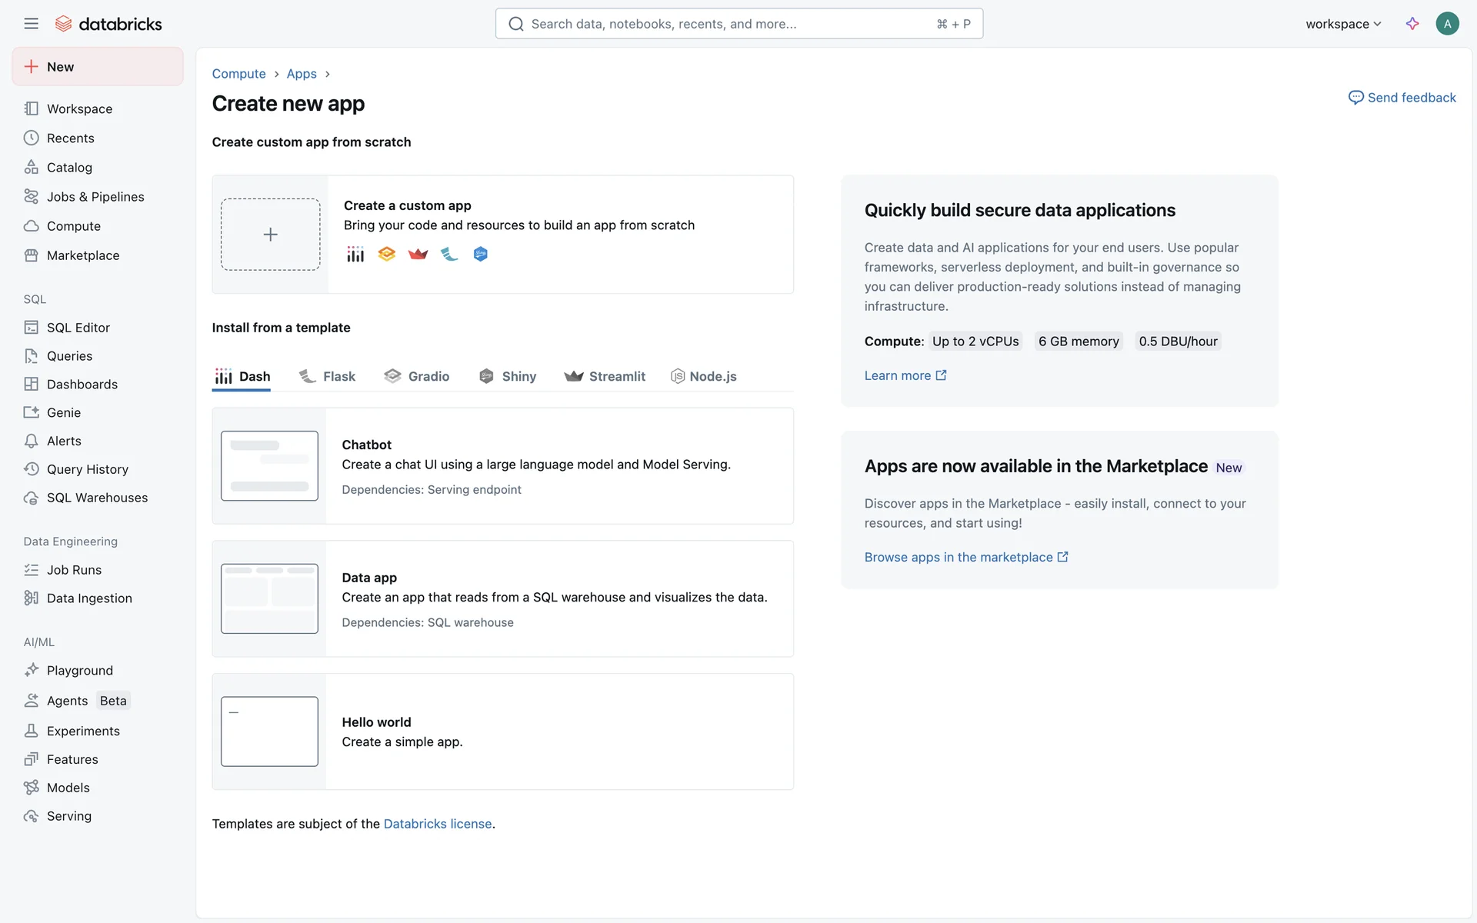Open the SQL Warehouses sidebar item
This screenshot has width=1477, height=923.
coord(97,498)
